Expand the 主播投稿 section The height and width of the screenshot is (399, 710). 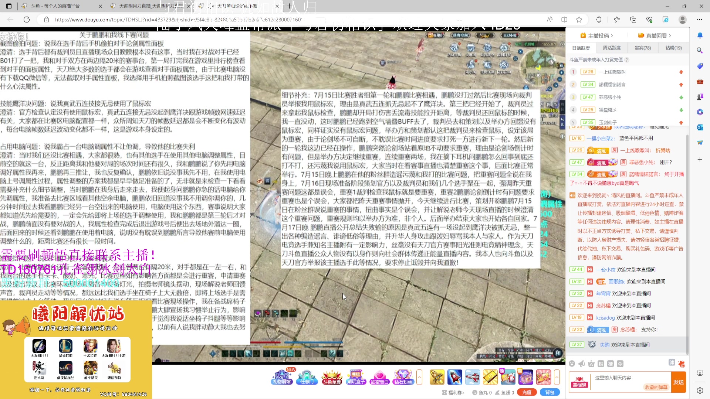[596, 35]
